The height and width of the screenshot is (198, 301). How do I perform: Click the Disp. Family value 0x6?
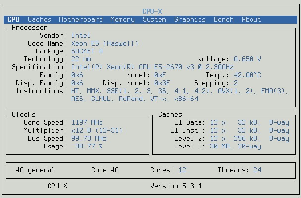77,83
